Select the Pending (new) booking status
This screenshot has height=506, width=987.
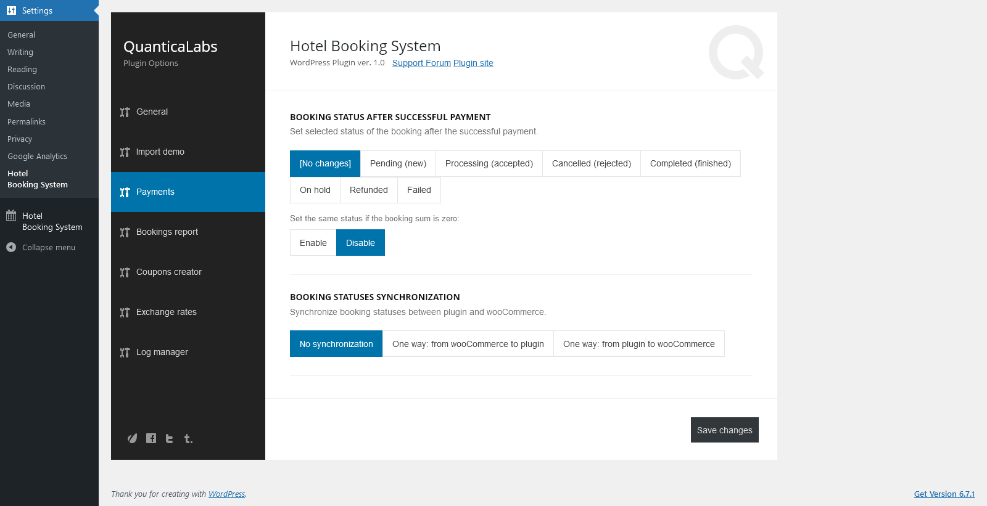[398, 163]
